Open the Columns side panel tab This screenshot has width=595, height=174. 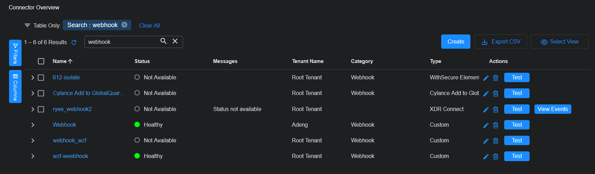pyautogui.click(x=15, y=86)
